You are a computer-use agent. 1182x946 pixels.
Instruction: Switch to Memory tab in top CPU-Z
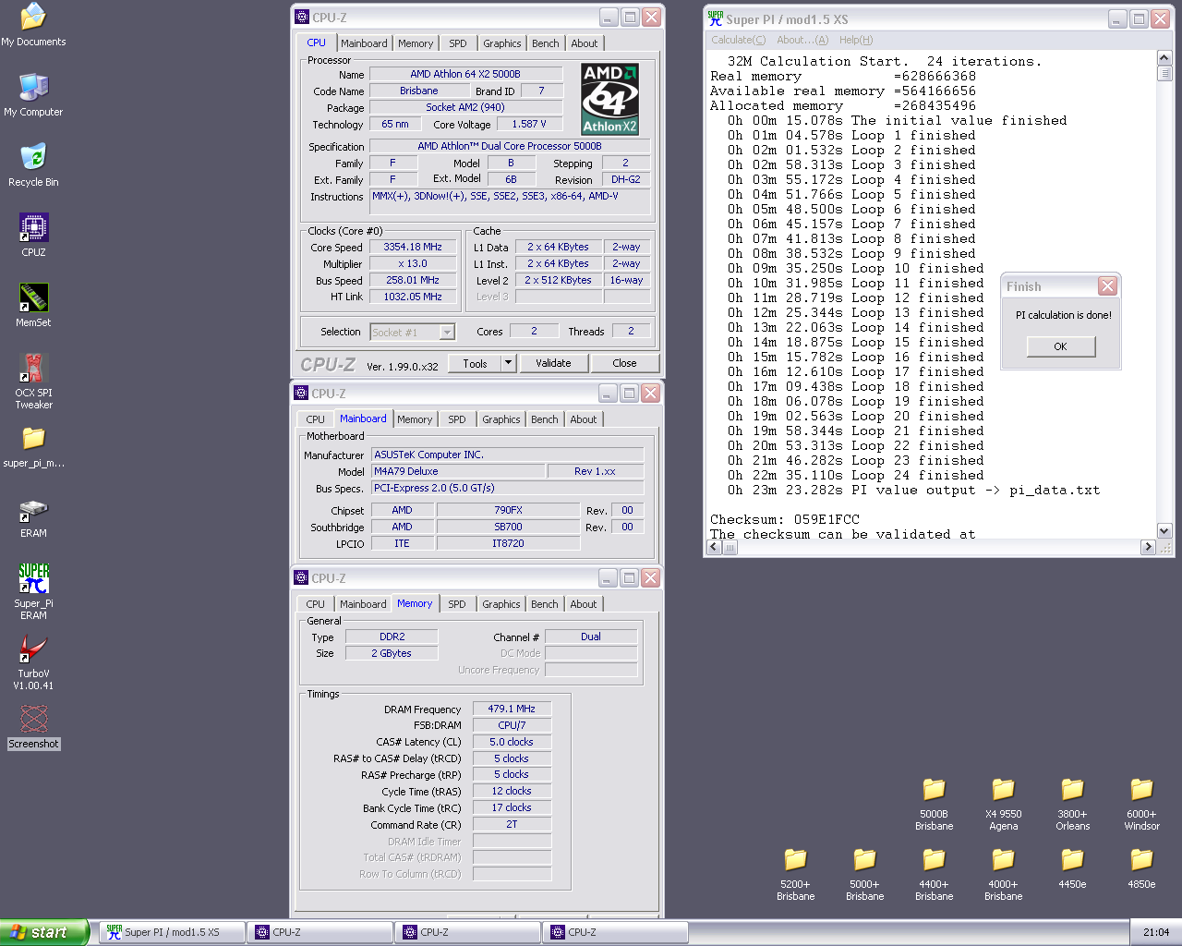point(416,43)
